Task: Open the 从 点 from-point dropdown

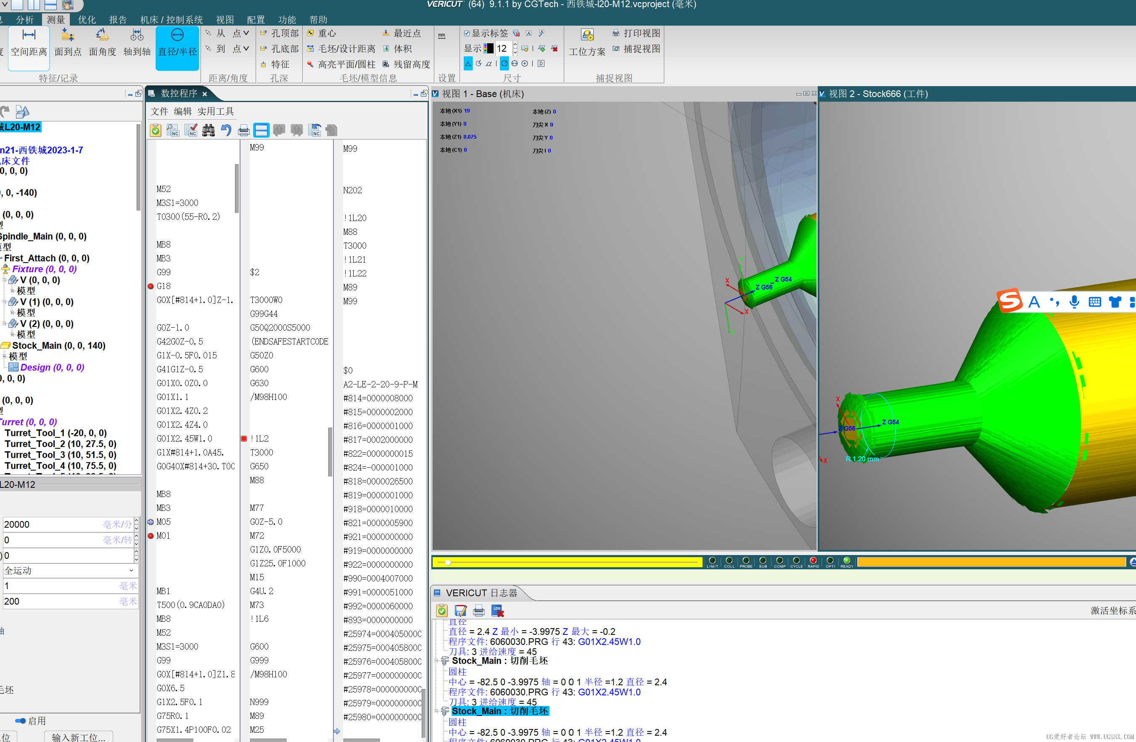Action: 241,33
